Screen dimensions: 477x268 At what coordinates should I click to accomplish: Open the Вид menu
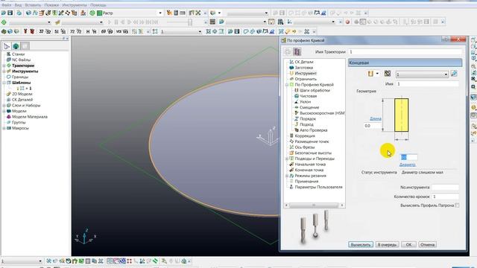pyautogui.click(x=18, y=5)
